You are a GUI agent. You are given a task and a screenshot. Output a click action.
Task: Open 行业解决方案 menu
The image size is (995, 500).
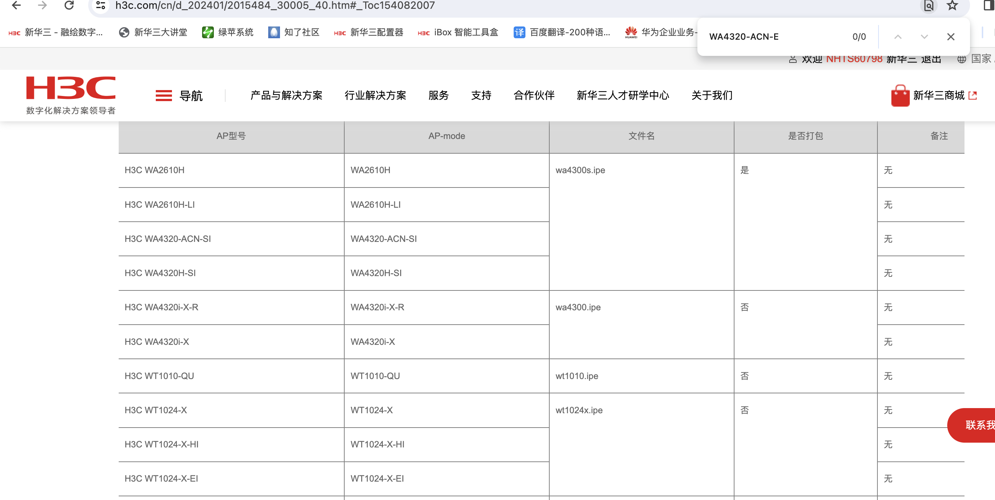click(x=375, y=96)
